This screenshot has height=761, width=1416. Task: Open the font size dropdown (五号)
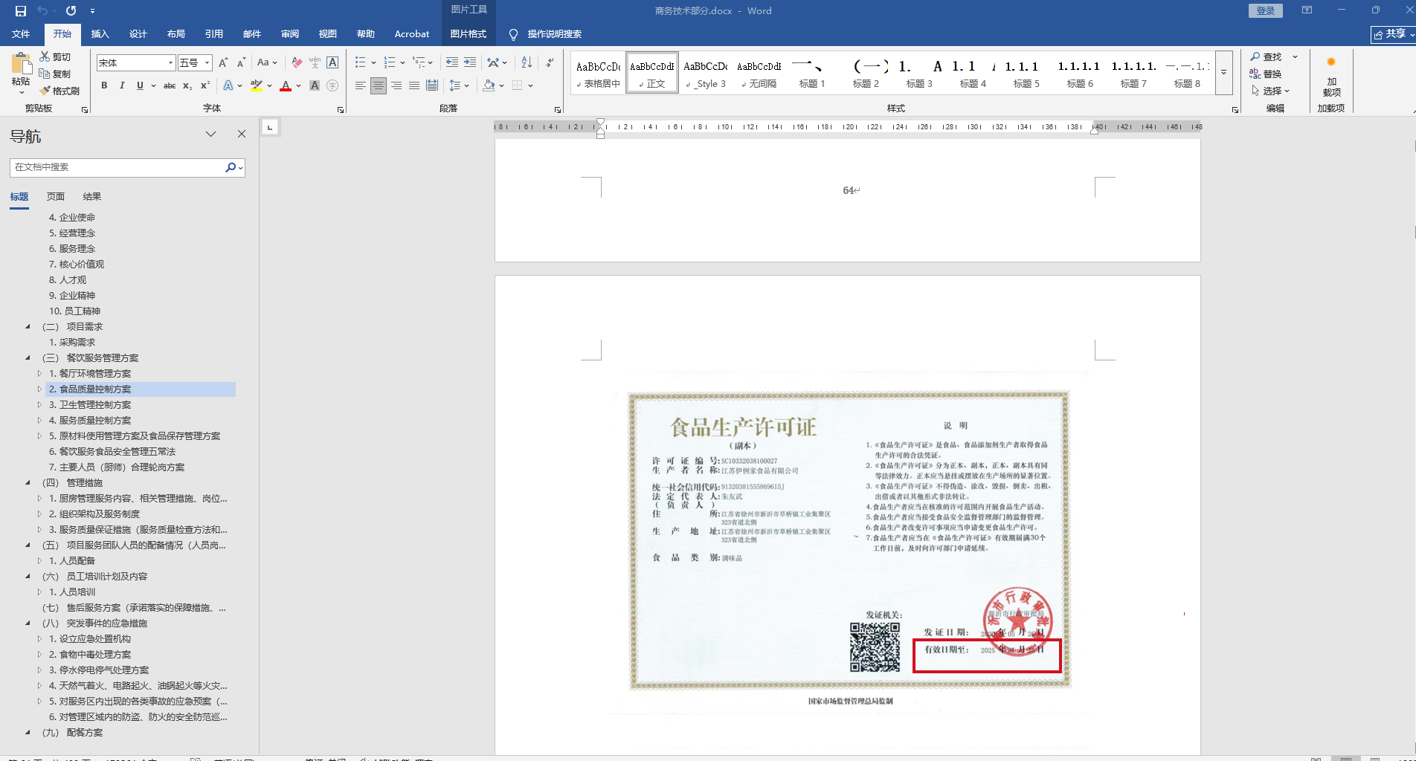pos(207,63)
